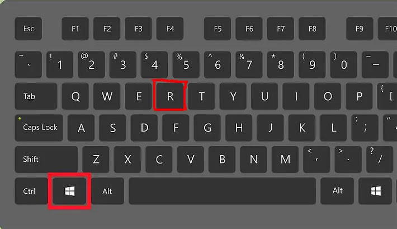Click the Esc key
Screen dimensions: 397x229
tap(29, 29)
